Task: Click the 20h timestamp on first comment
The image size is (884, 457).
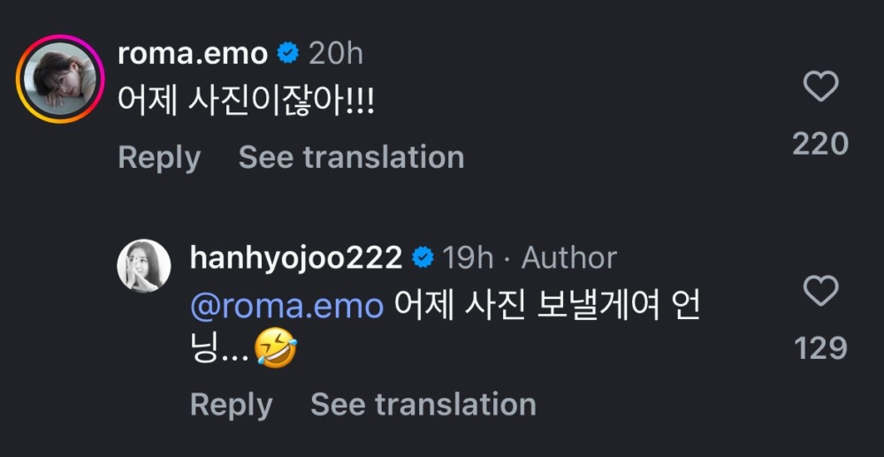Action: 335,54
